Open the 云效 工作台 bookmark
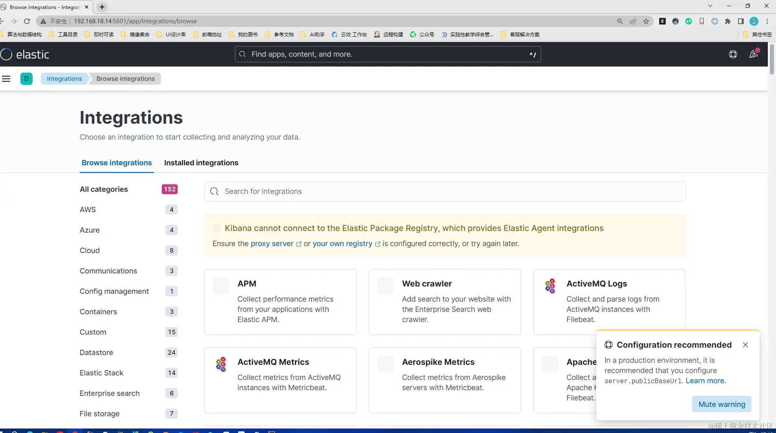 (x=350, y=35)
